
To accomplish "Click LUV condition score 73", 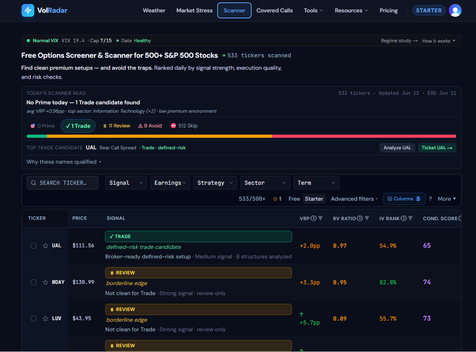I will [x=427, y=318].
